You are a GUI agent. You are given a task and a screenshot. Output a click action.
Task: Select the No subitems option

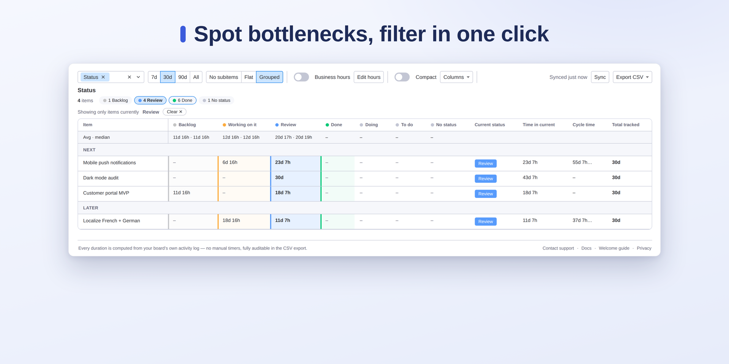[224, 77]
